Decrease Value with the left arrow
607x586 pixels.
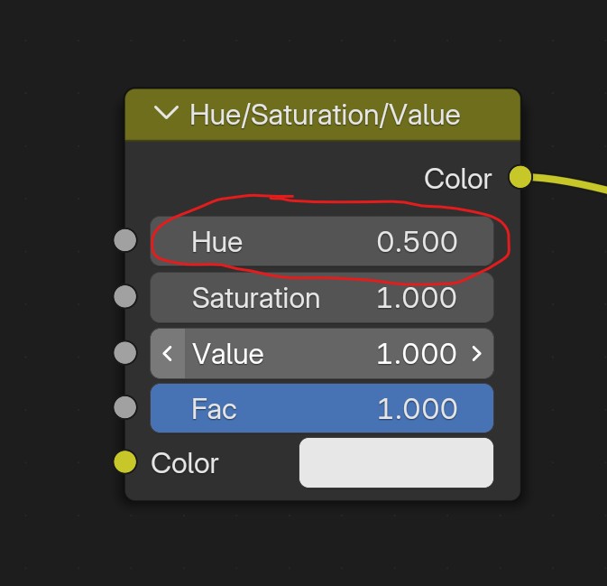168,353
